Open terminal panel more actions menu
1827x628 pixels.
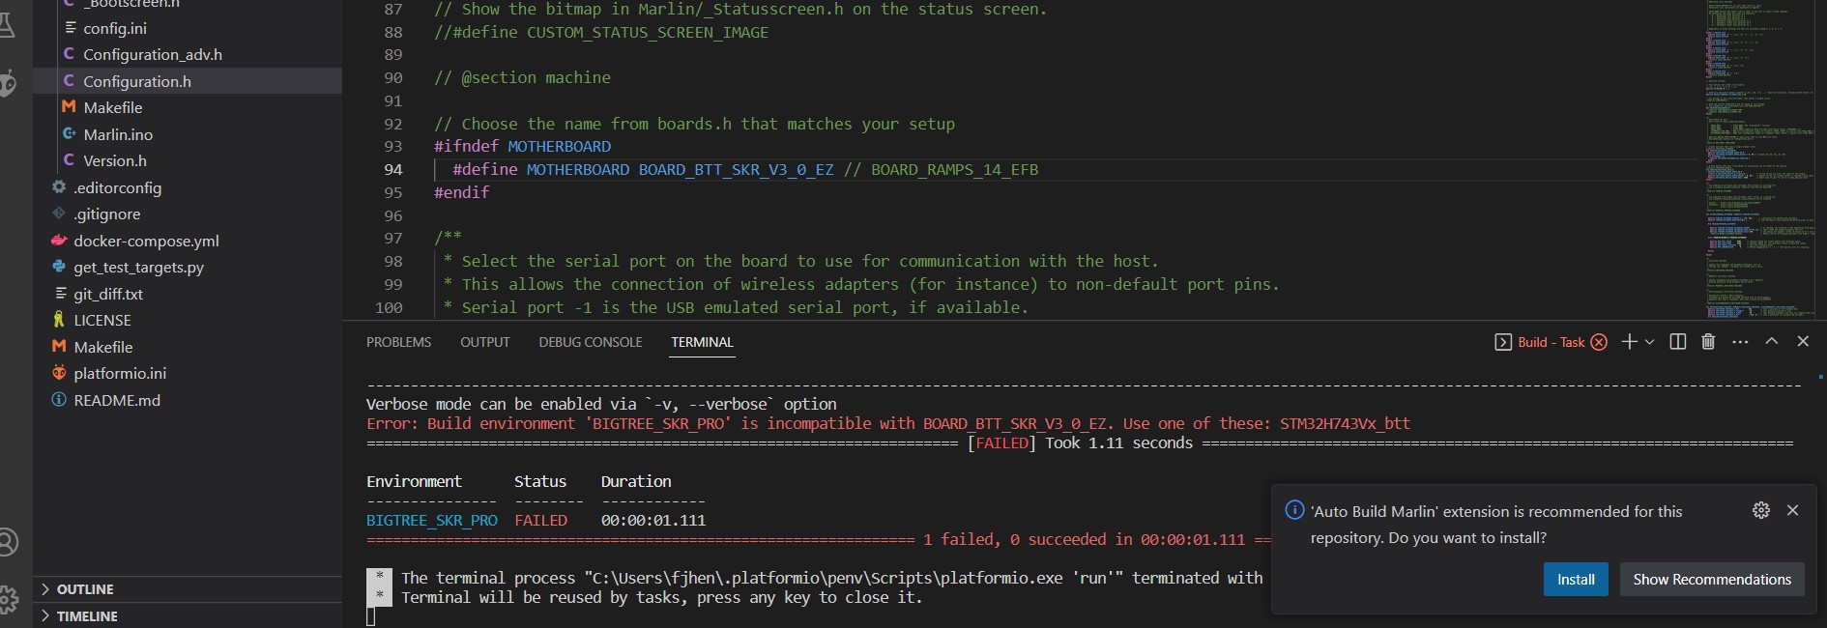point(1740,342)
